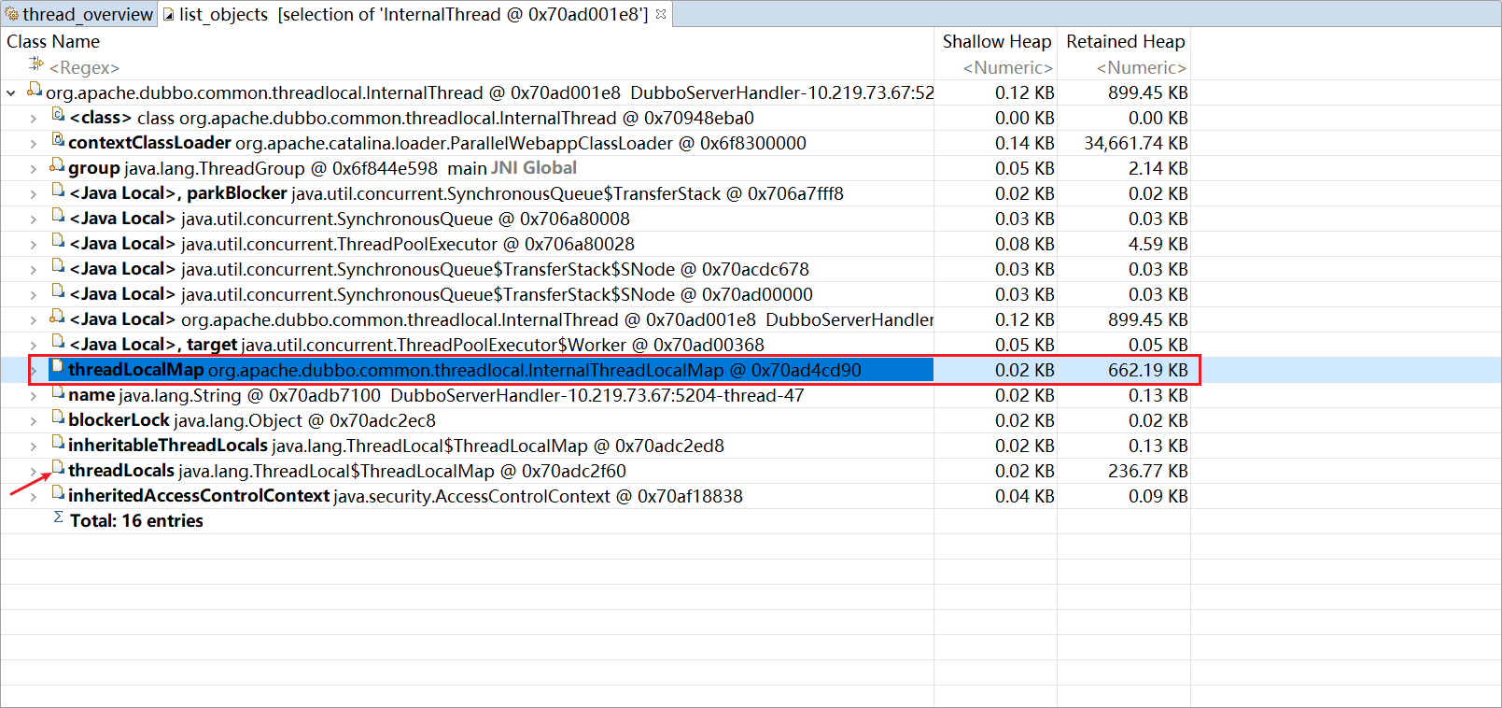Collapse the root InternalThread @ 0x70ad001e8 node
The image size is (1502, 708).
click(x=10, y=92)
